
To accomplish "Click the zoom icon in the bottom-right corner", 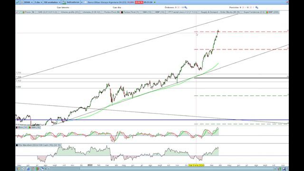I will pyautogui.click(x=284, y=169).
